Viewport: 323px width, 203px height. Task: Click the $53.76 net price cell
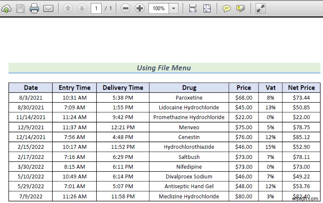301,186
